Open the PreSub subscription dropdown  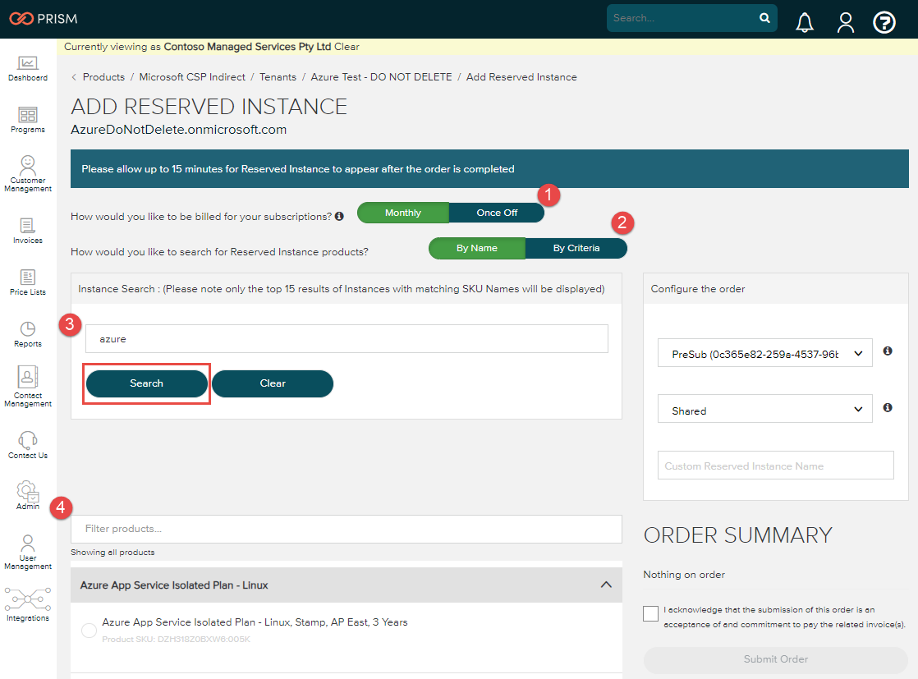click(x=764, y=353)
